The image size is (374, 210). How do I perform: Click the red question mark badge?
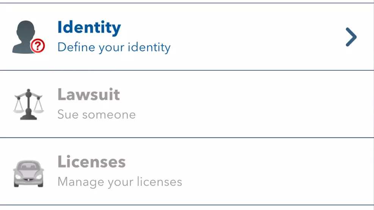pyautogui.click(x=38, y=46)
